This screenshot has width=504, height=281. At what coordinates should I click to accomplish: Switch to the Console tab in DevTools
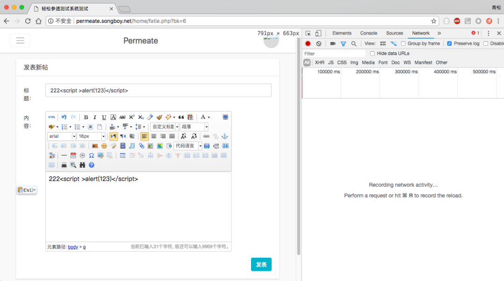(369, 33)
